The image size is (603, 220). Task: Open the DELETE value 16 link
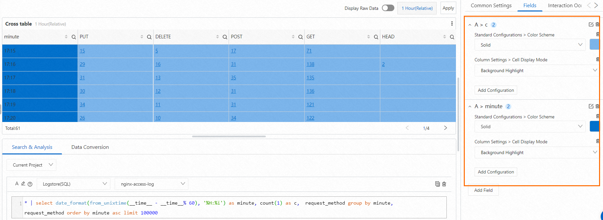click(158, 64)
